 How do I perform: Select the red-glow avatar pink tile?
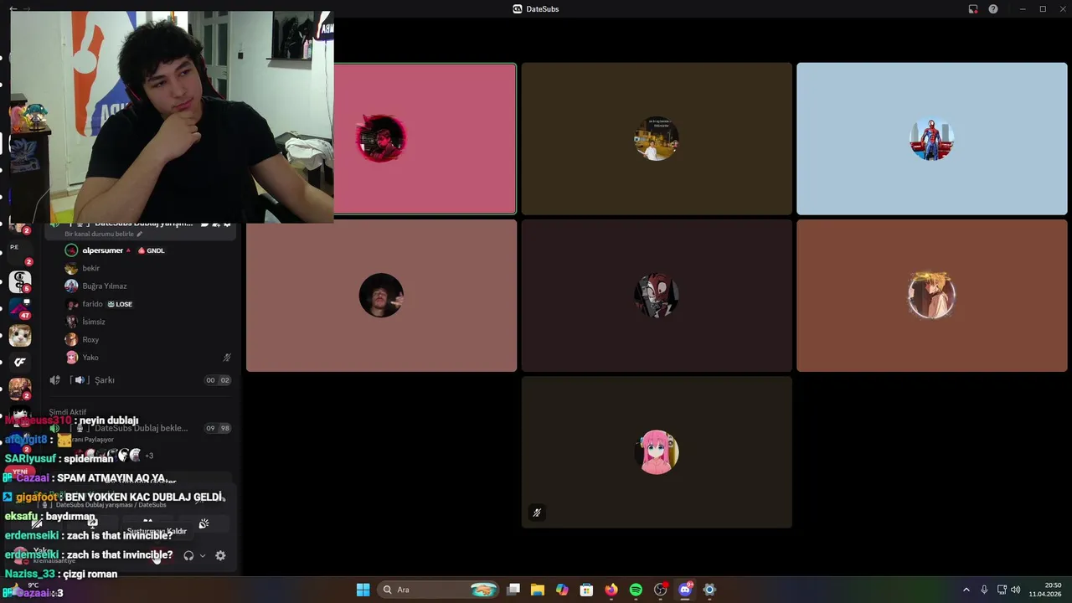425,139
